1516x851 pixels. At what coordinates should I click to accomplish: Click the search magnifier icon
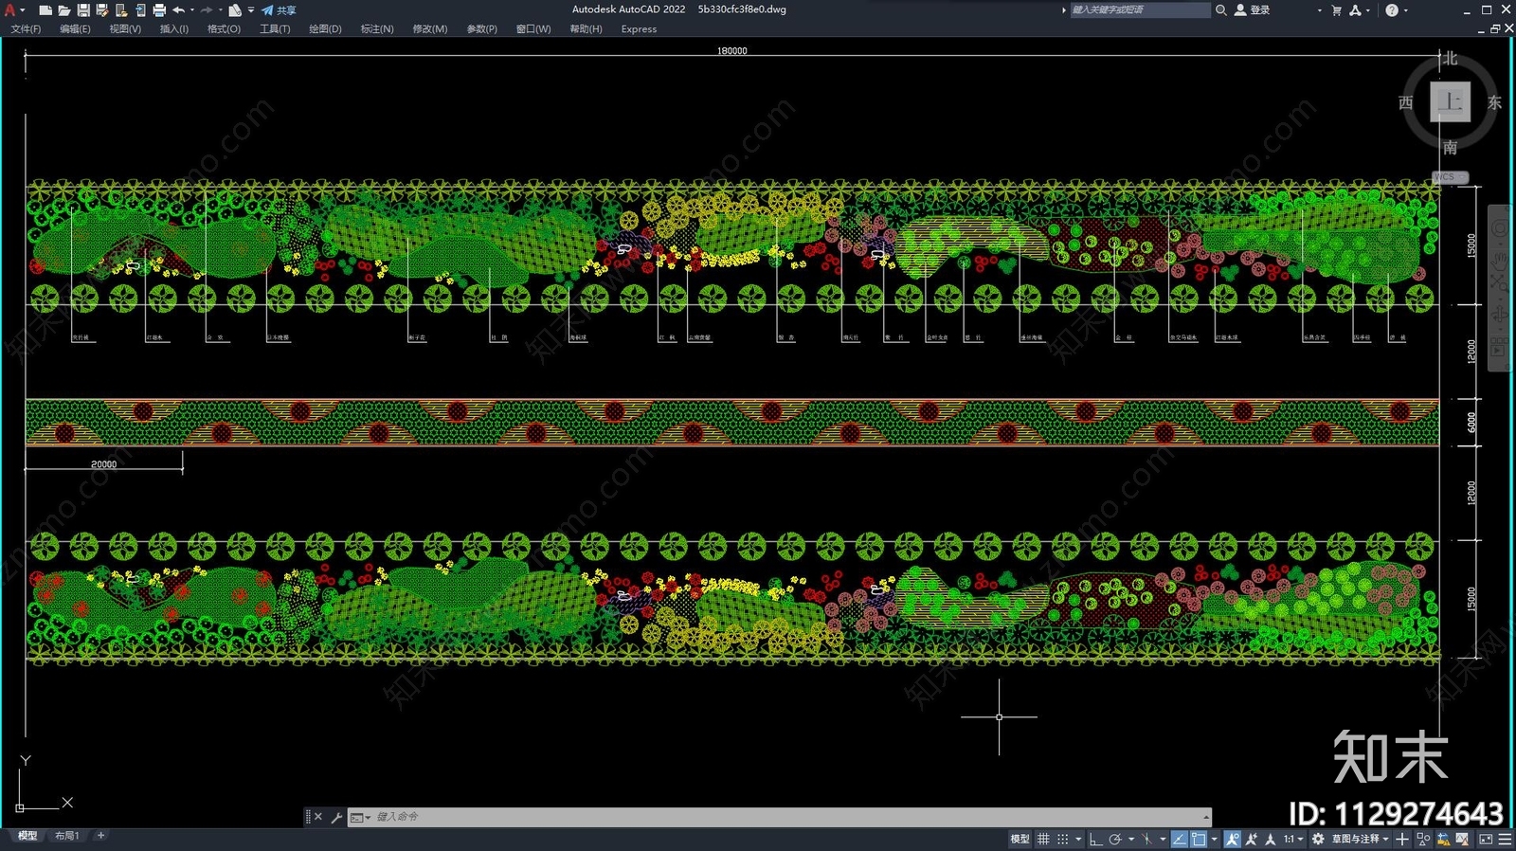(x=1221, y=10)
